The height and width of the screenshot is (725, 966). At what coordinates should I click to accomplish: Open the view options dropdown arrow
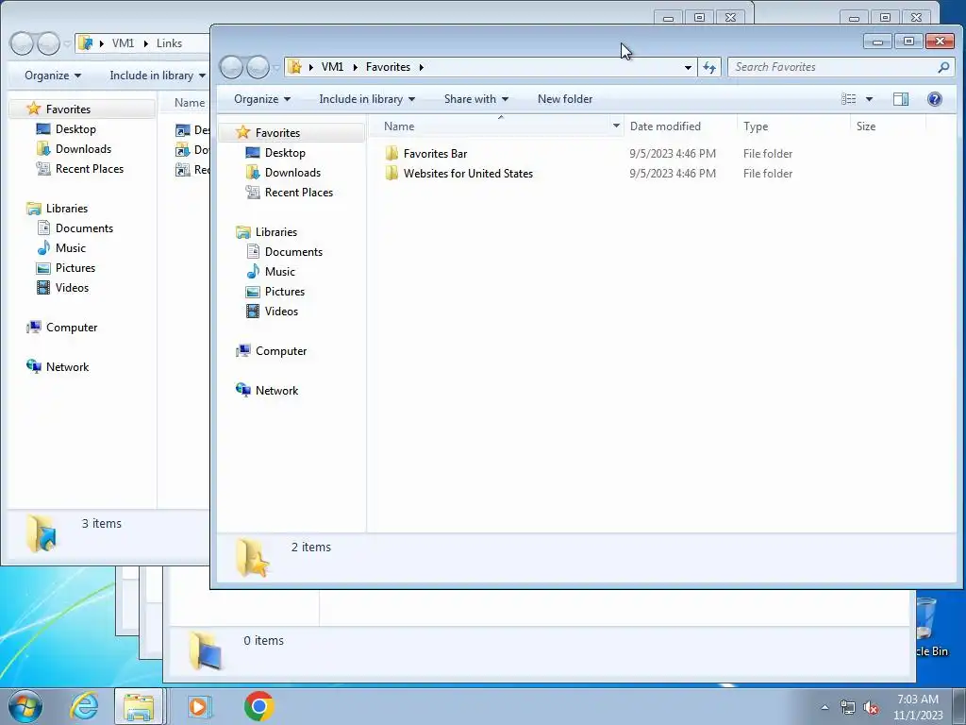coord(869,99)
